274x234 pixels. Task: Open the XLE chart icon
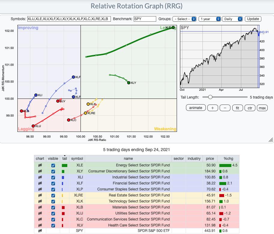click(x=40, y=165)
